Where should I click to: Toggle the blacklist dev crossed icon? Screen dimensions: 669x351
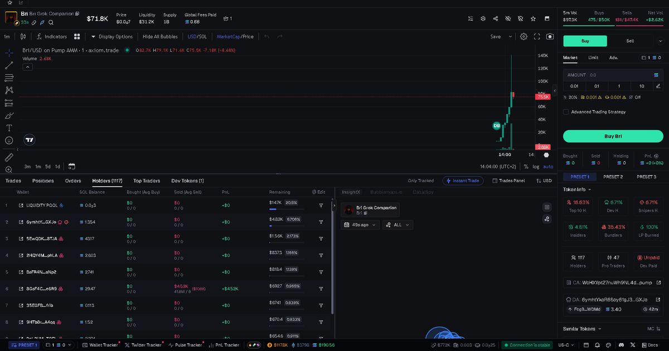click(x=520, y=18)
